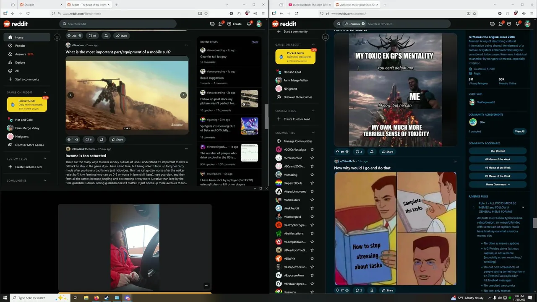Open the user avatar menu in right window
The height and width of the screenshot is (302, 537).
coord(527,24)
